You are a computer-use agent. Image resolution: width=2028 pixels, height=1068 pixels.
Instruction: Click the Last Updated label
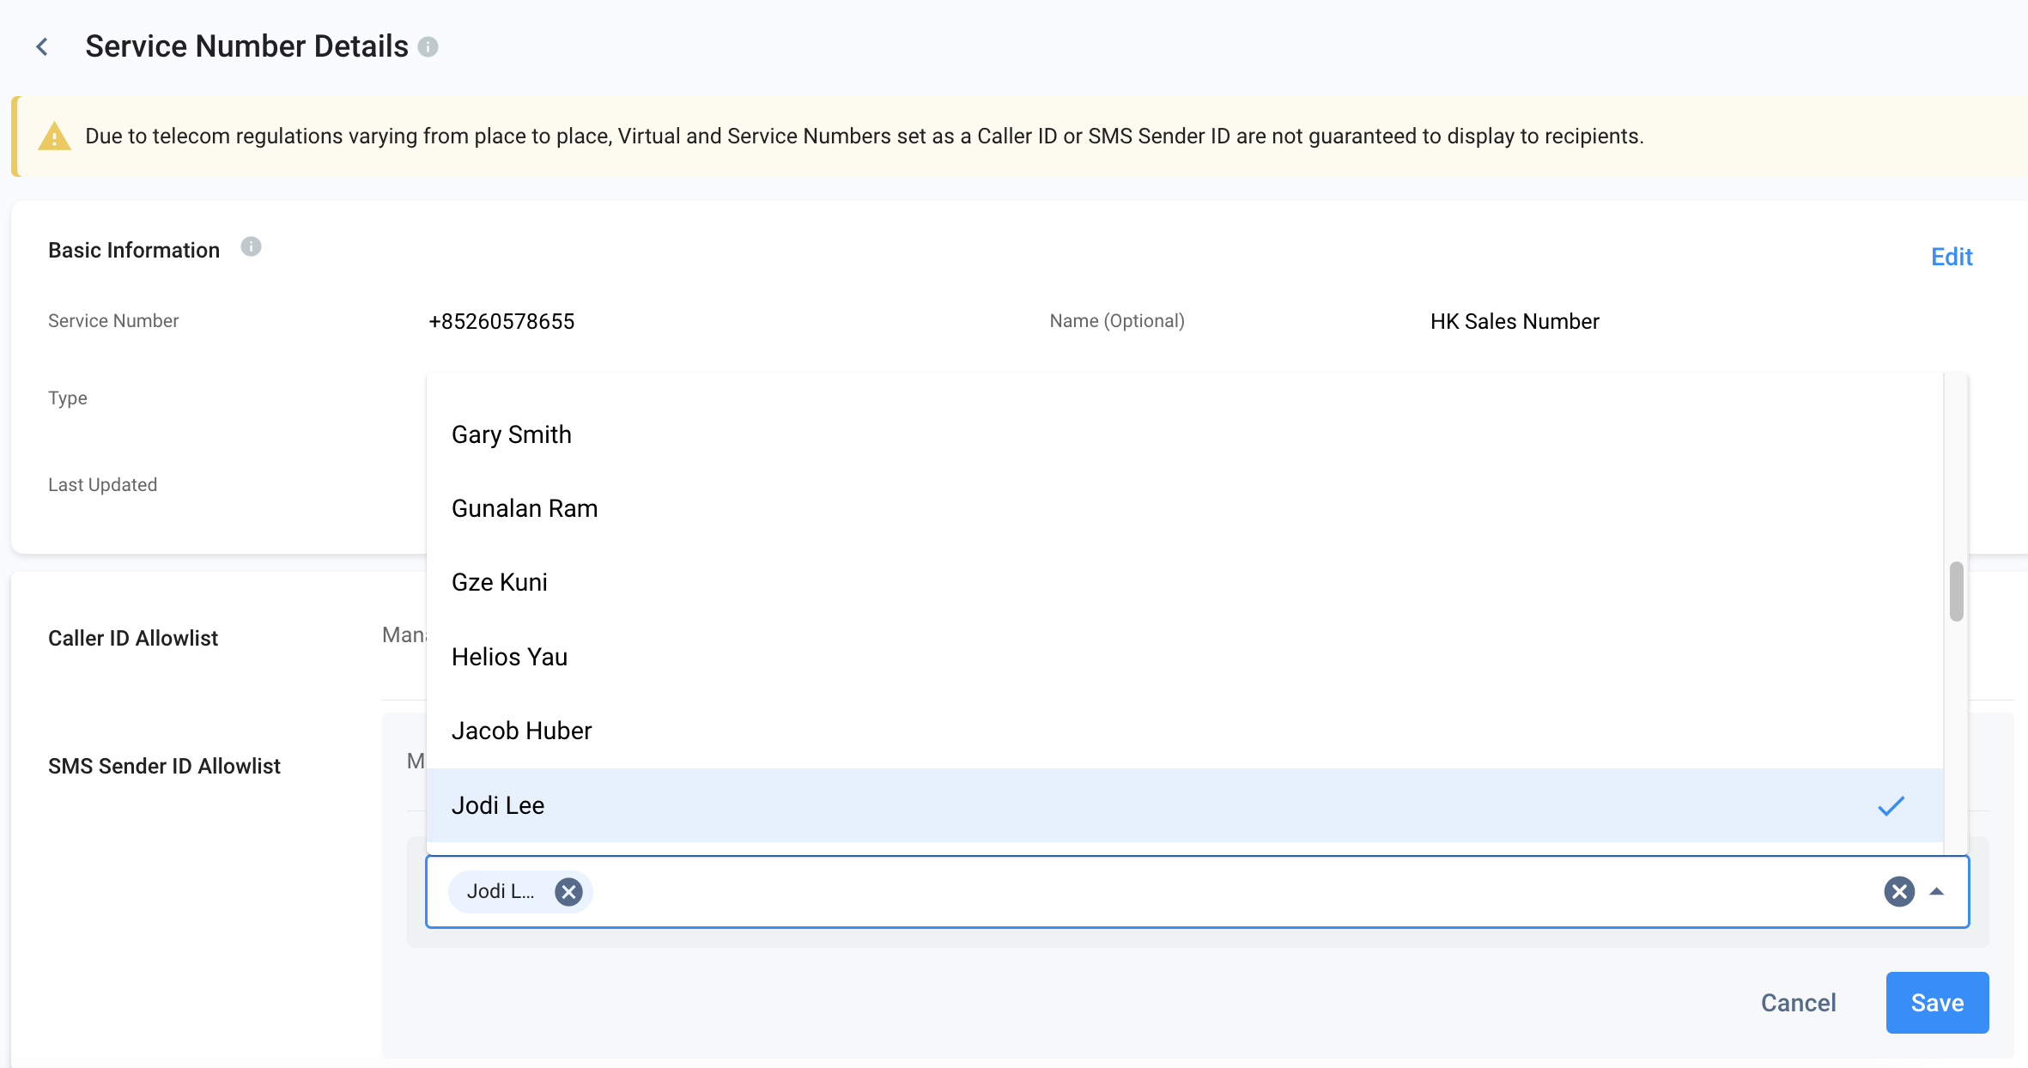[x=102, y=485]
